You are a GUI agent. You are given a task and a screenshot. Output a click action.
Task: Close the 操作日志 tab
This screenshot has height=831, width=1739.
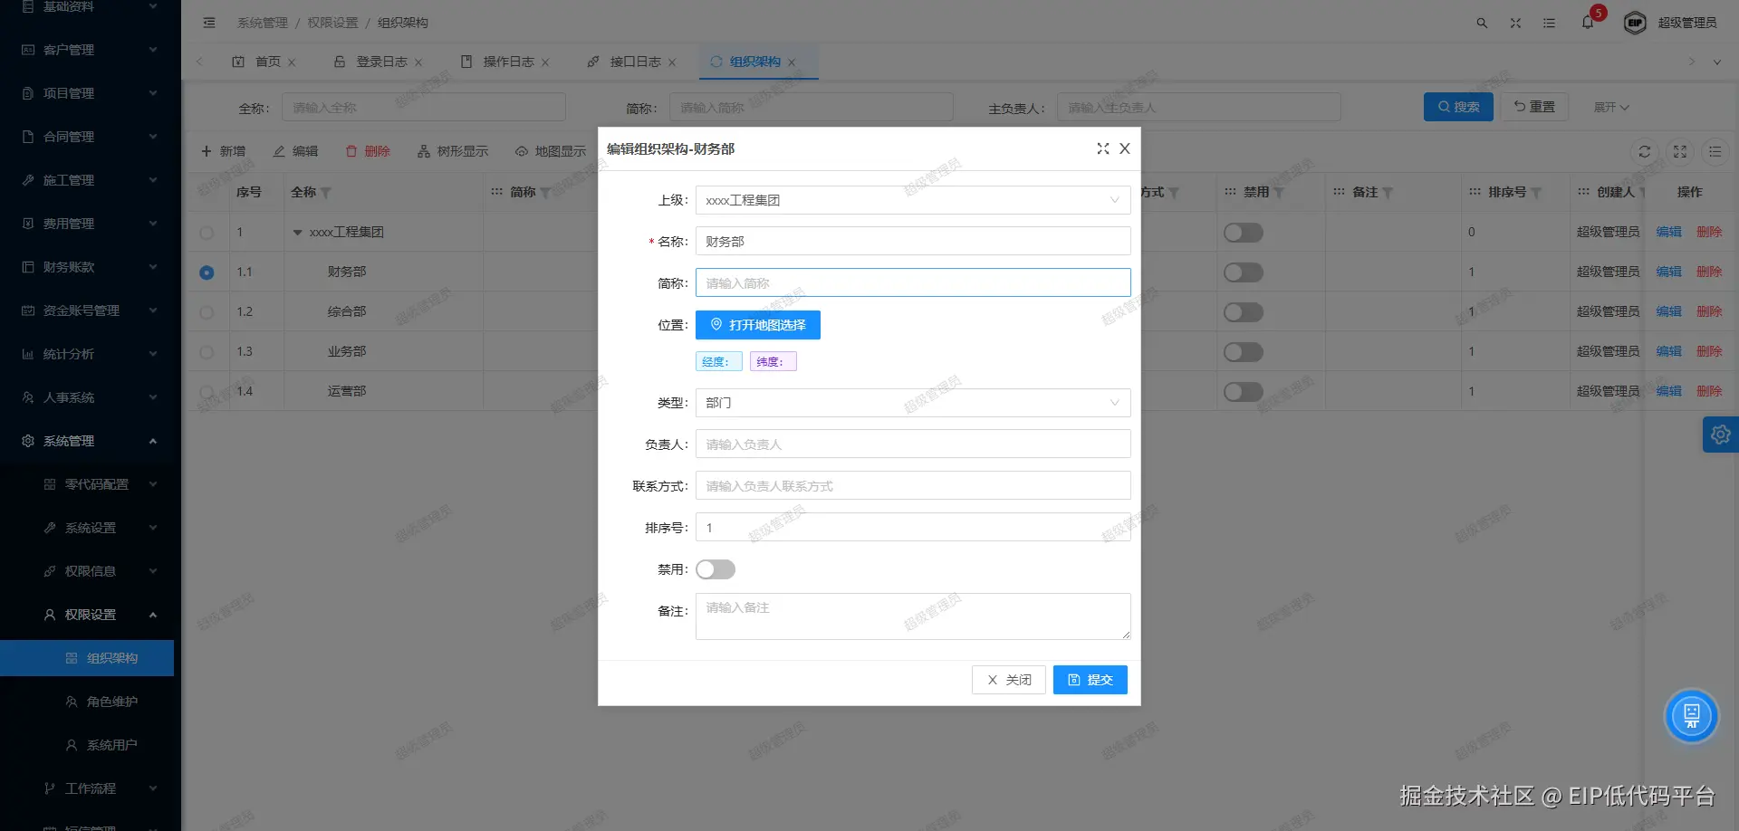[545, 62]
